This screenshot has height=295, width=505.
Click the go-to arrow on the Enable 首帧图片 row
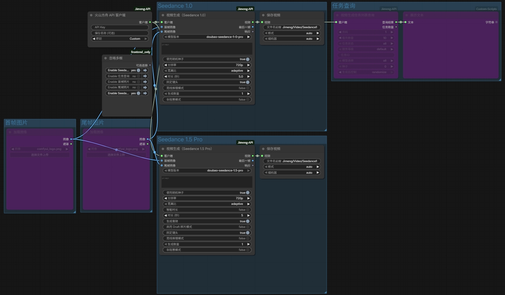point(145,82)
